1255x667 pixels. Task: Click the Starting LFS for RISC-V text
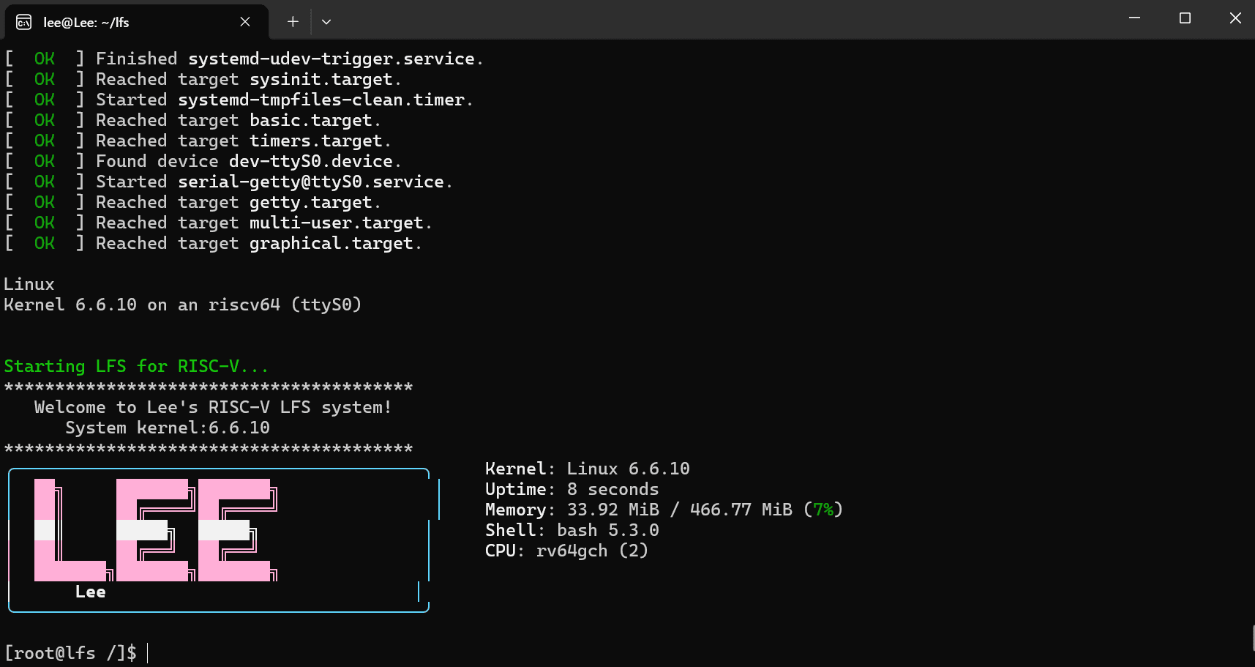pos(135,365)
